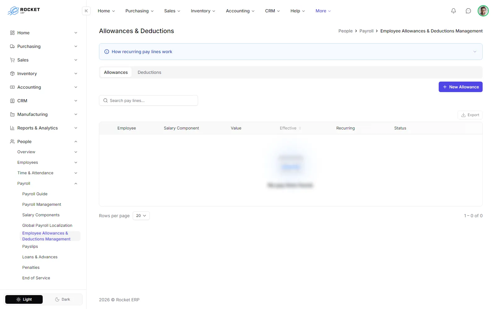Expand Time & Attendance in sidebar
The image size is (495, 309).
pyautogui.click(x=76, y=173)
